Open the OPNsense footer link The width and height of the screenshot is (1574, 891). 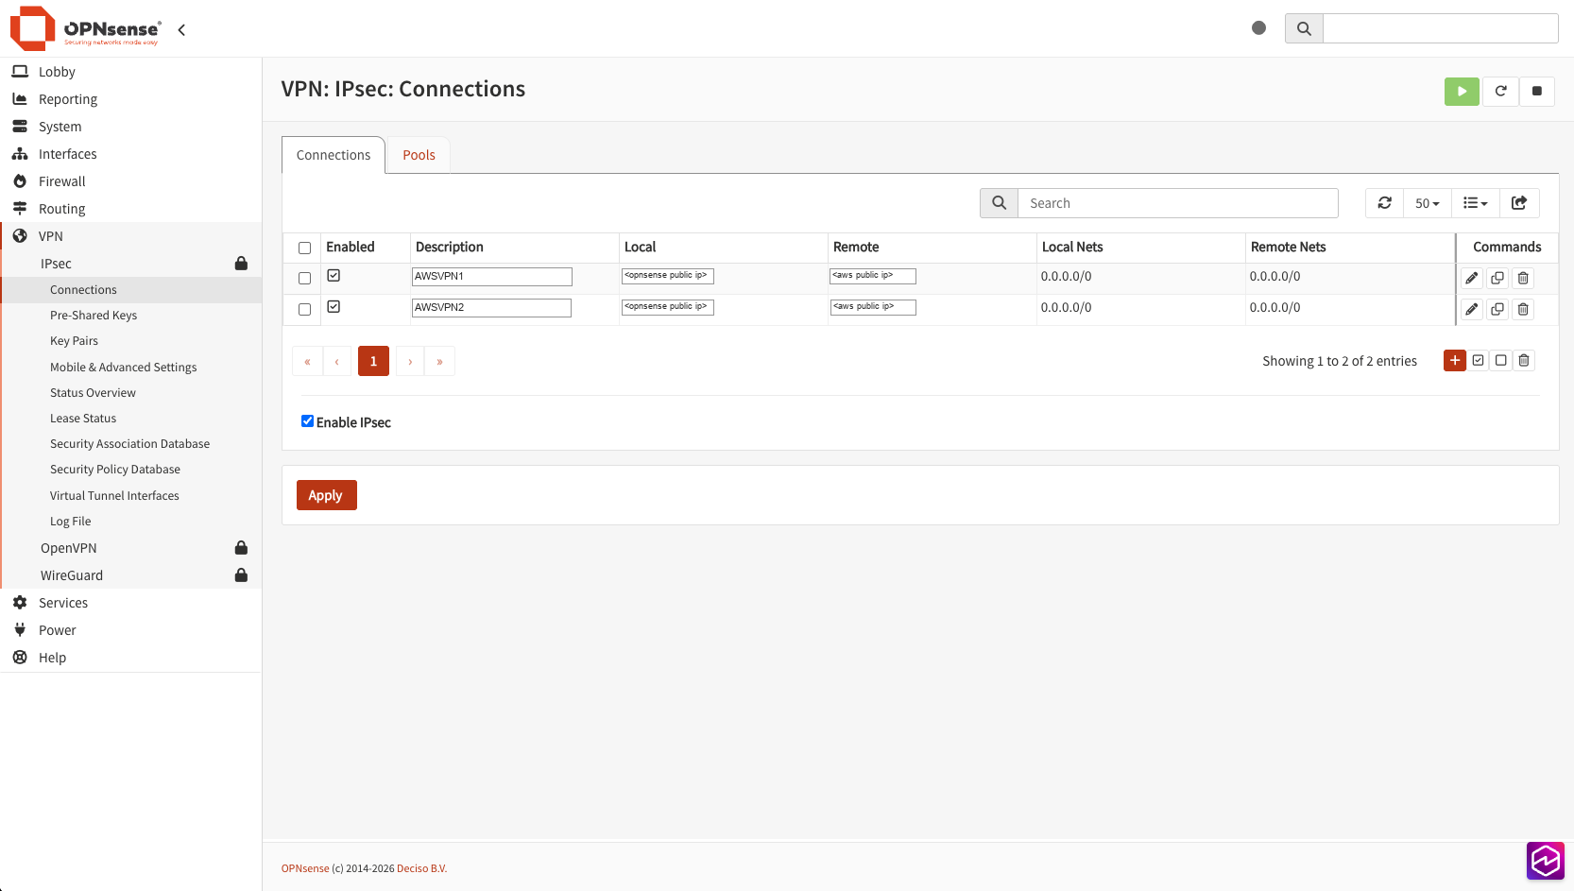[305, 868]
